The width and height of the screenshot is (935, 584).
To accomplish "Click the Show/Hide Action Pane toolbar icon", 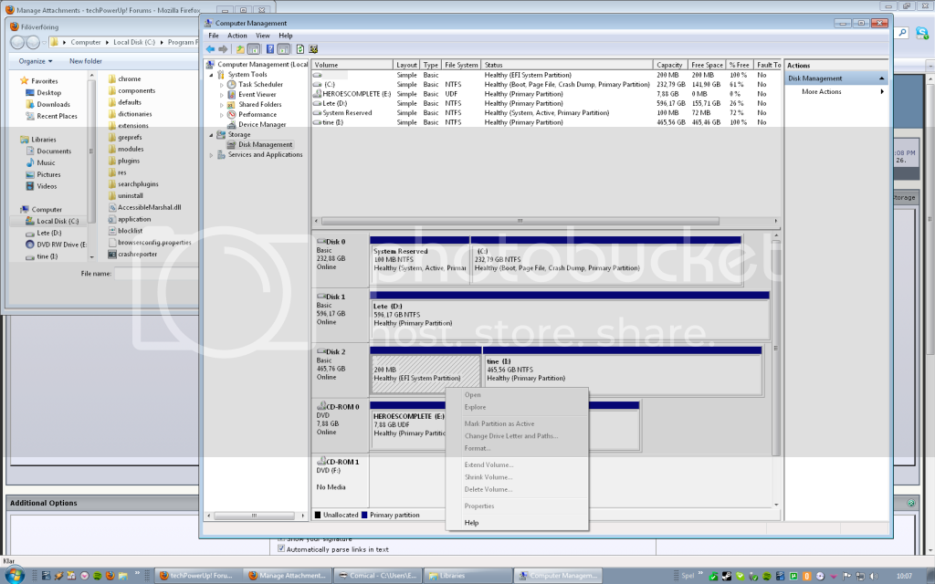I will [282, 48].
